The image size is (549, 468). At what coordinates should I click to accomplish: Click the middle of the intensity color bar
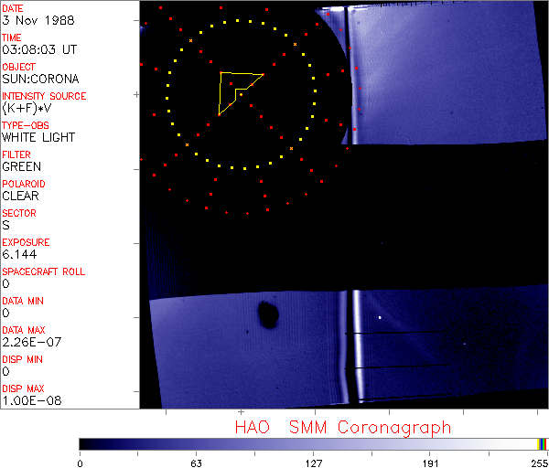click(x=311, y=443)
